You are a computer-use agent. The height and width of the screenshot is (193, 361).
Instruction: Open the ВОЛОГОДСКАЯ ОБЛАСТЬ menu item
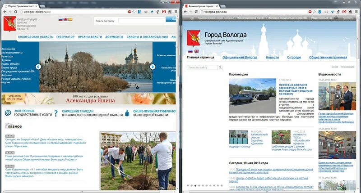tap(36, 37)
